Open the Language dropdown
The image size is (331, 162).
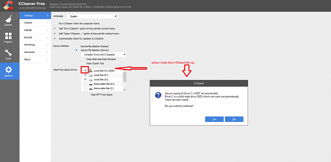[x=92, y=16]
